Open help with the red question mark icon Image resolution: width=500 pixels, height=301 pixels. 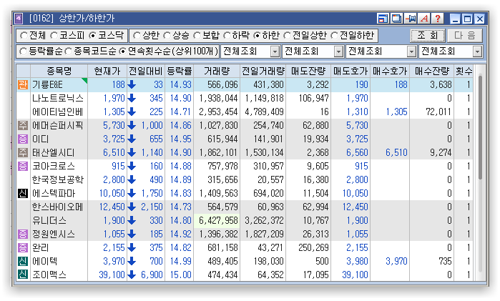[438, 19]
